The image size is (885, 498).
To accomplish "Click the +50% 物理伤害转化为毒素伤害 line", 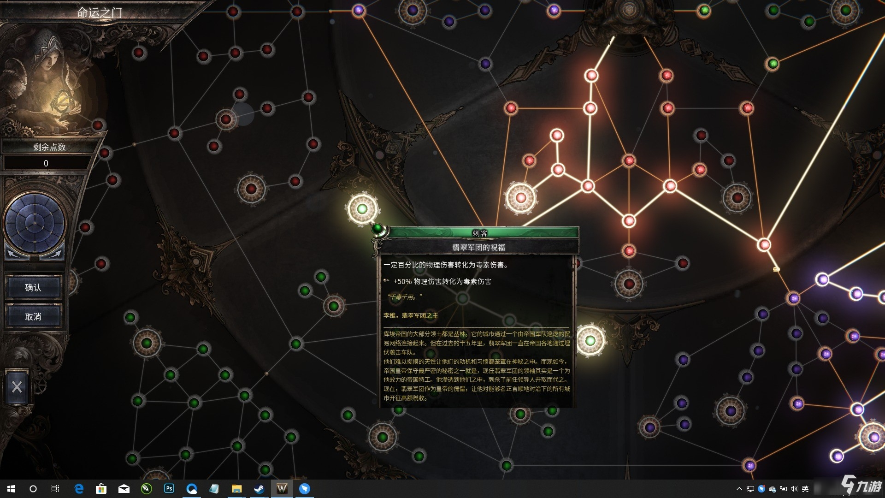I will (x=442, y=281).
